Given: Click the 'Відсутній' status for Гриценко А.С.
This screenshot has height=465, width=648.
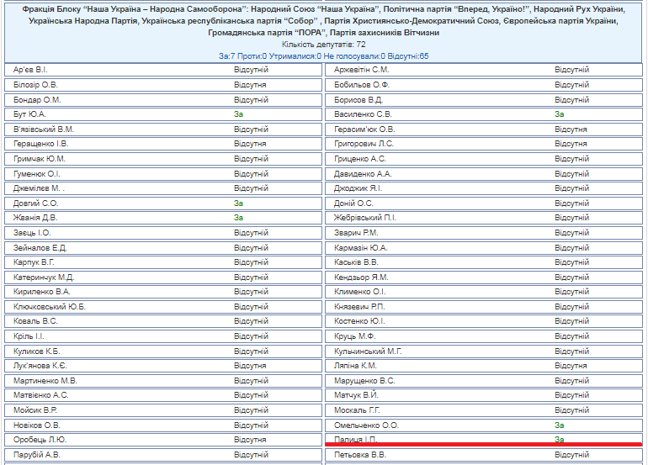Looking at the screenshot, I should 571,159.
